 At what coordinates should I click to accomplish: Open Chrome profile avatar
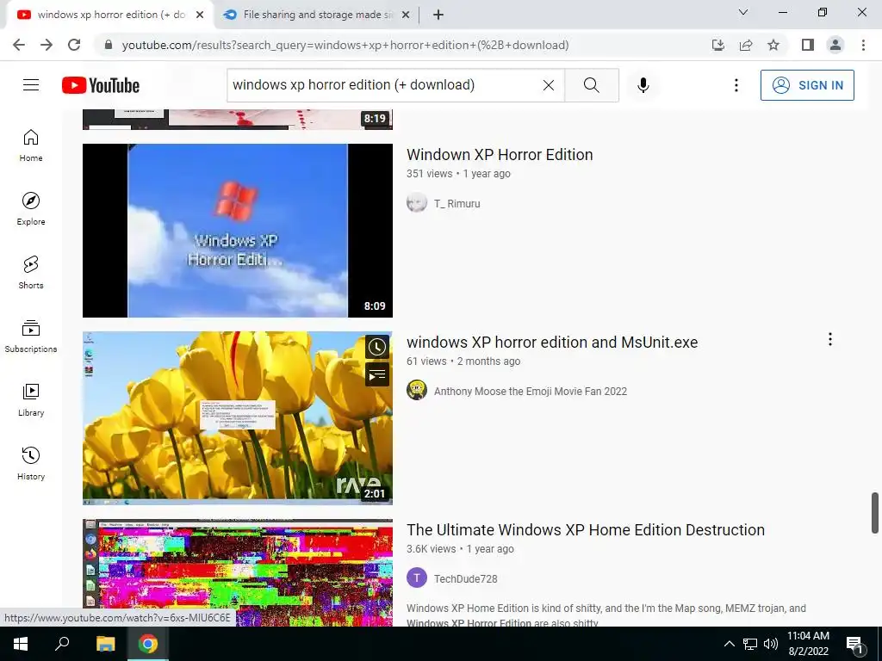click(835, 45)
